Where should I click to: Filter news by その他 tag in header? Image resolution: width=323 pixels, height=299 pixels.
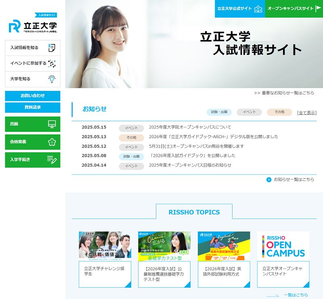pyautogui.click(x=279, y=112)
